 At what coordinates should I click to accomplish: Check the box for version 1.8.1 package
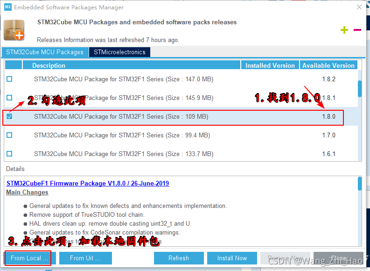[x=9, y=98]
